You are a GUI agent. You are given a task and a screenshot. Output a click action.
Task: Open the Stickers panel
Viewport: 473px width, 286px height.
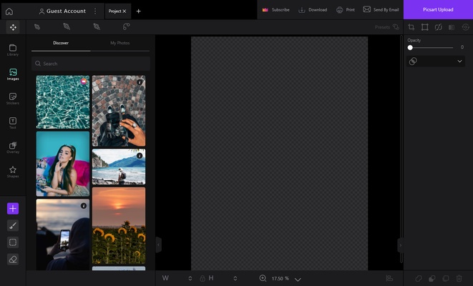coord(13,99)
